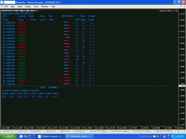Click the 09. EURGBP pair label
Screen dimensions: 186x139
coord(9,47)
